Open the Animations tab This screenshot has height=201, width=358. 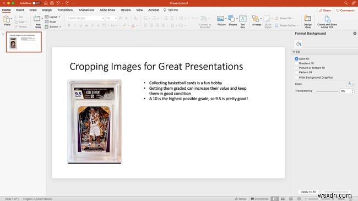[86, 10]
